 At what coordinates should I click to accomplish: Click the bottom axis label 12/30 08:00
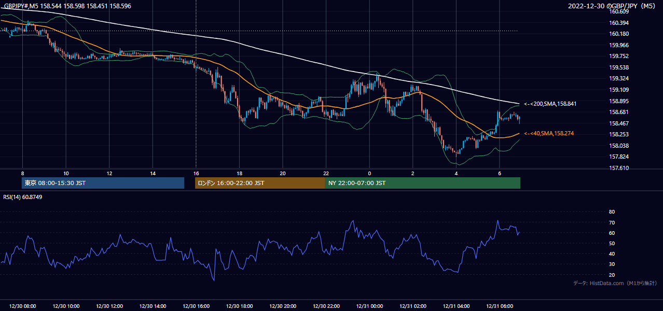tap(22, 306)
